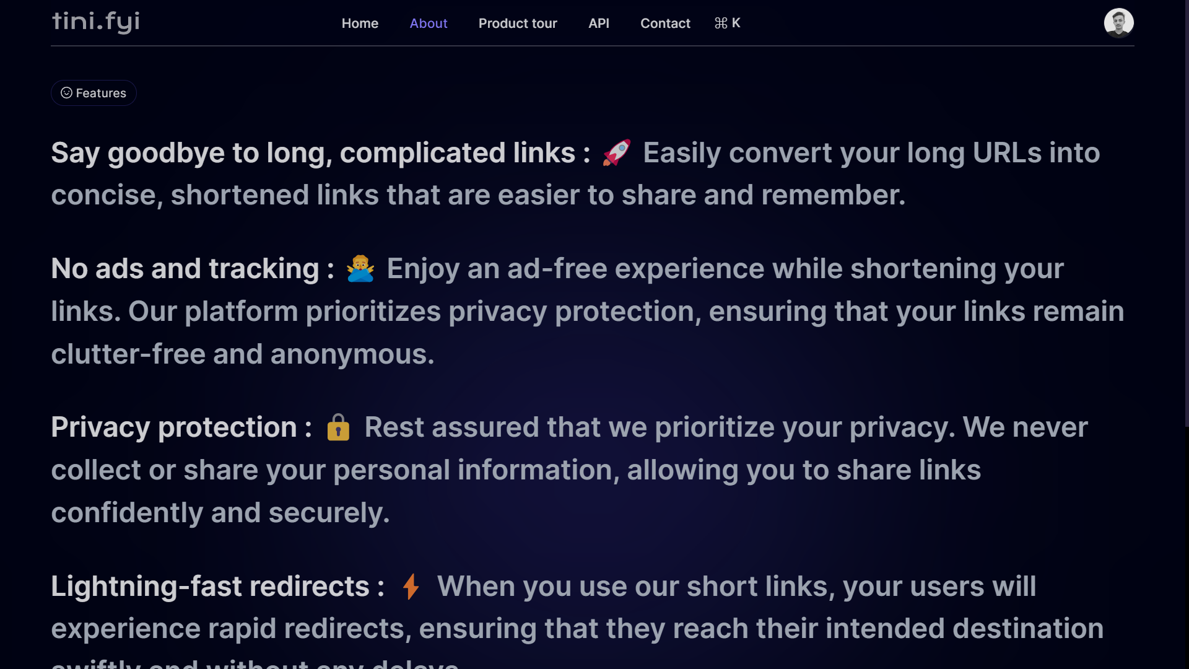The image size is (1189, 669).
Task: Click the Features badge label
Action: (x=101, y=93)
